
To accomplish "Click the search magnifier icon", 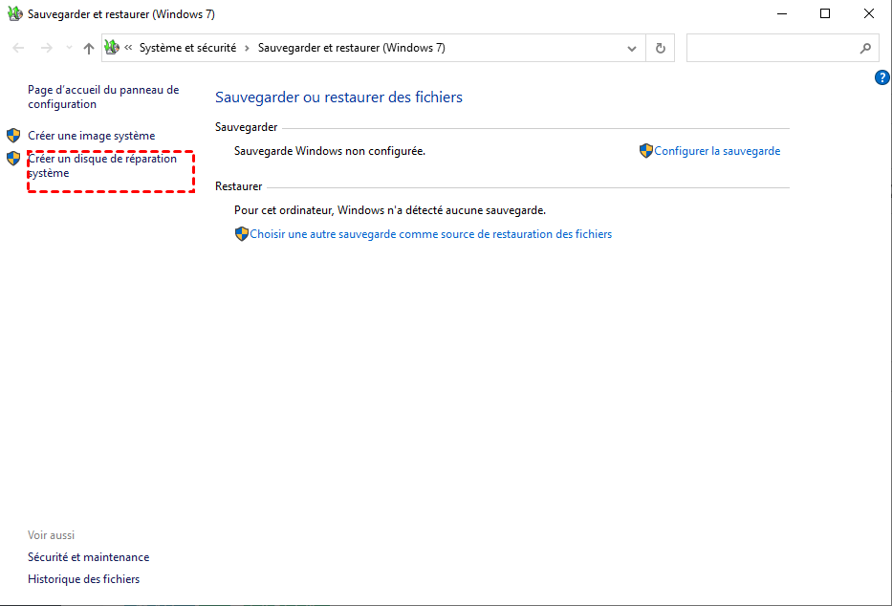I will click(865, 49).
